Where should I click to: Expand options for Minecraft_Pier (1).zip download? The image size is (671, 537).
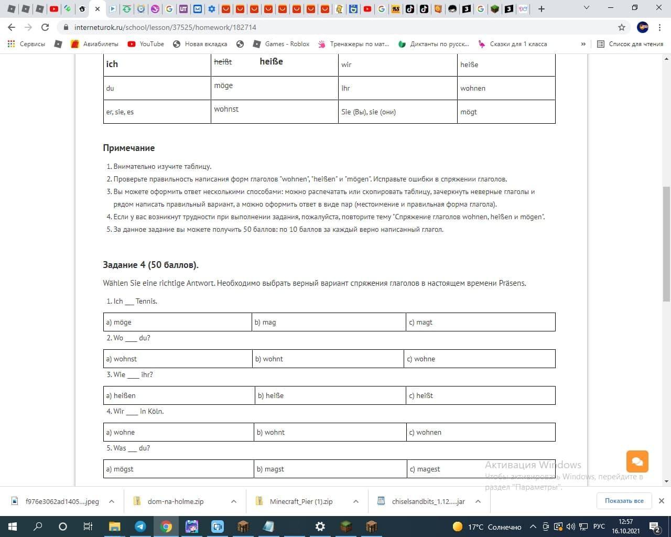pyautogui.click(x=356, y=501)
